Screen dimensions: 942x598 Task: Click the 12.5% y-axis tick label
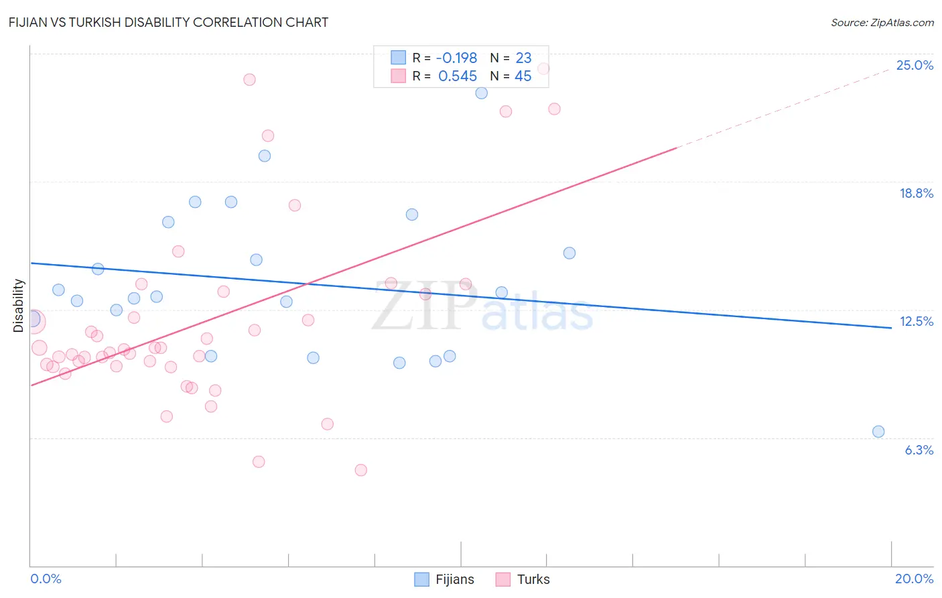coord(917,321)
